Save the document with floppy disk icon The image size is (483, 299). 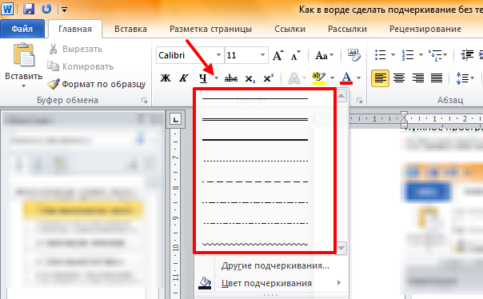(x=29, y=9)
